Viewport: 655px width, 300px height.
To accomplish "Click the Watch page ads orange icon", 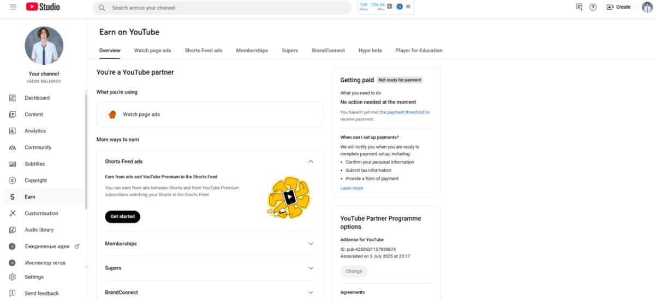I will point(112,115).
